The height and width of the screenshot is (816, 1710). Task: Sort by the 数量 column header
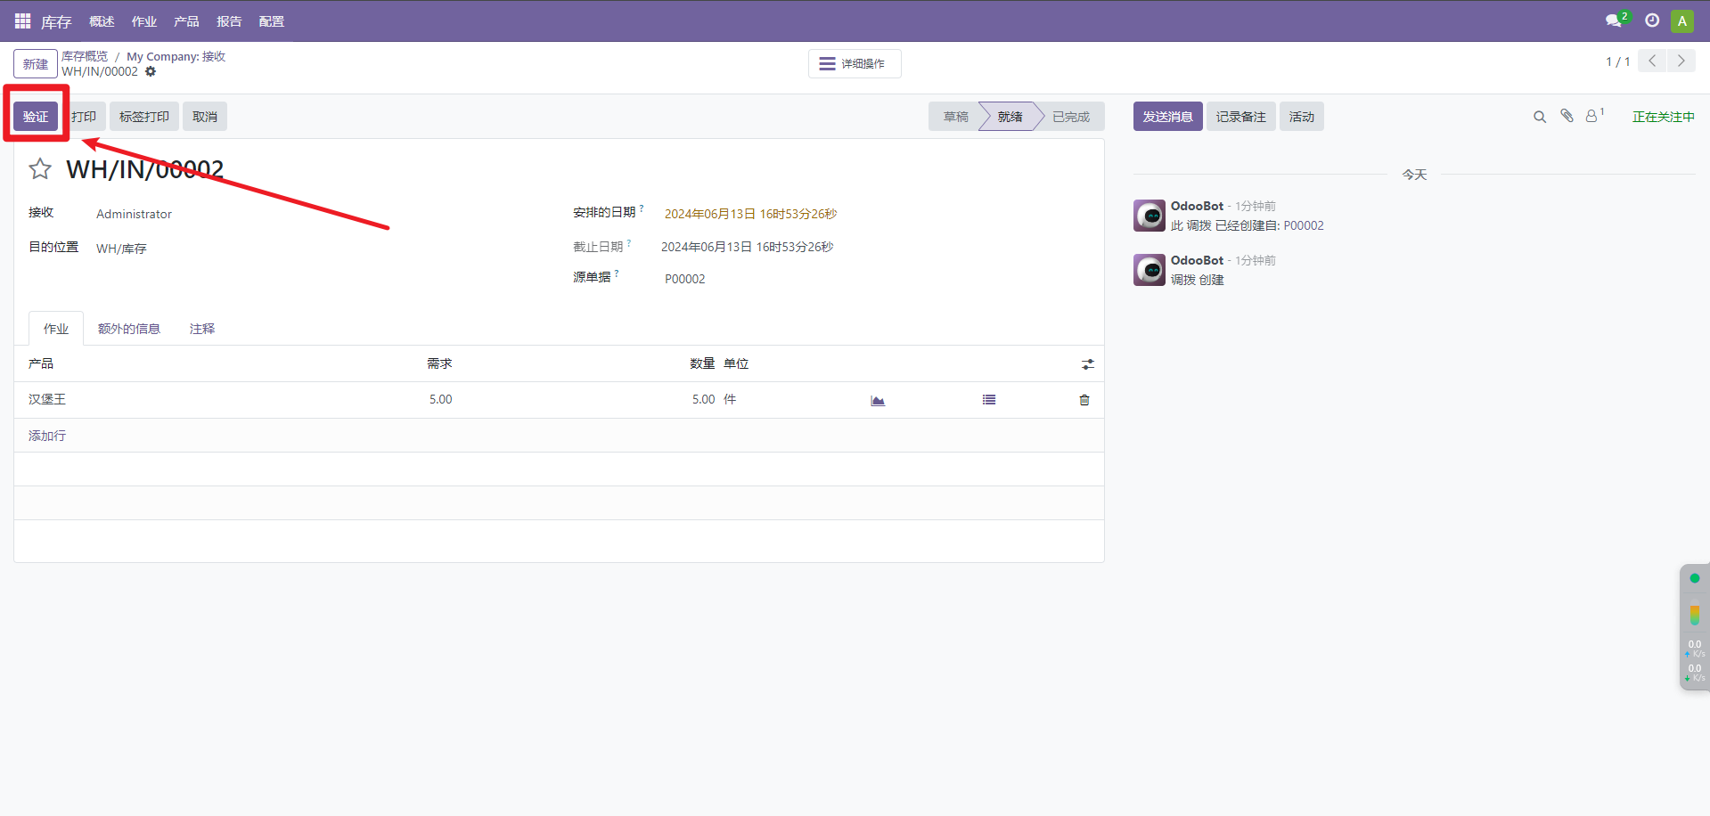point(702,363)
